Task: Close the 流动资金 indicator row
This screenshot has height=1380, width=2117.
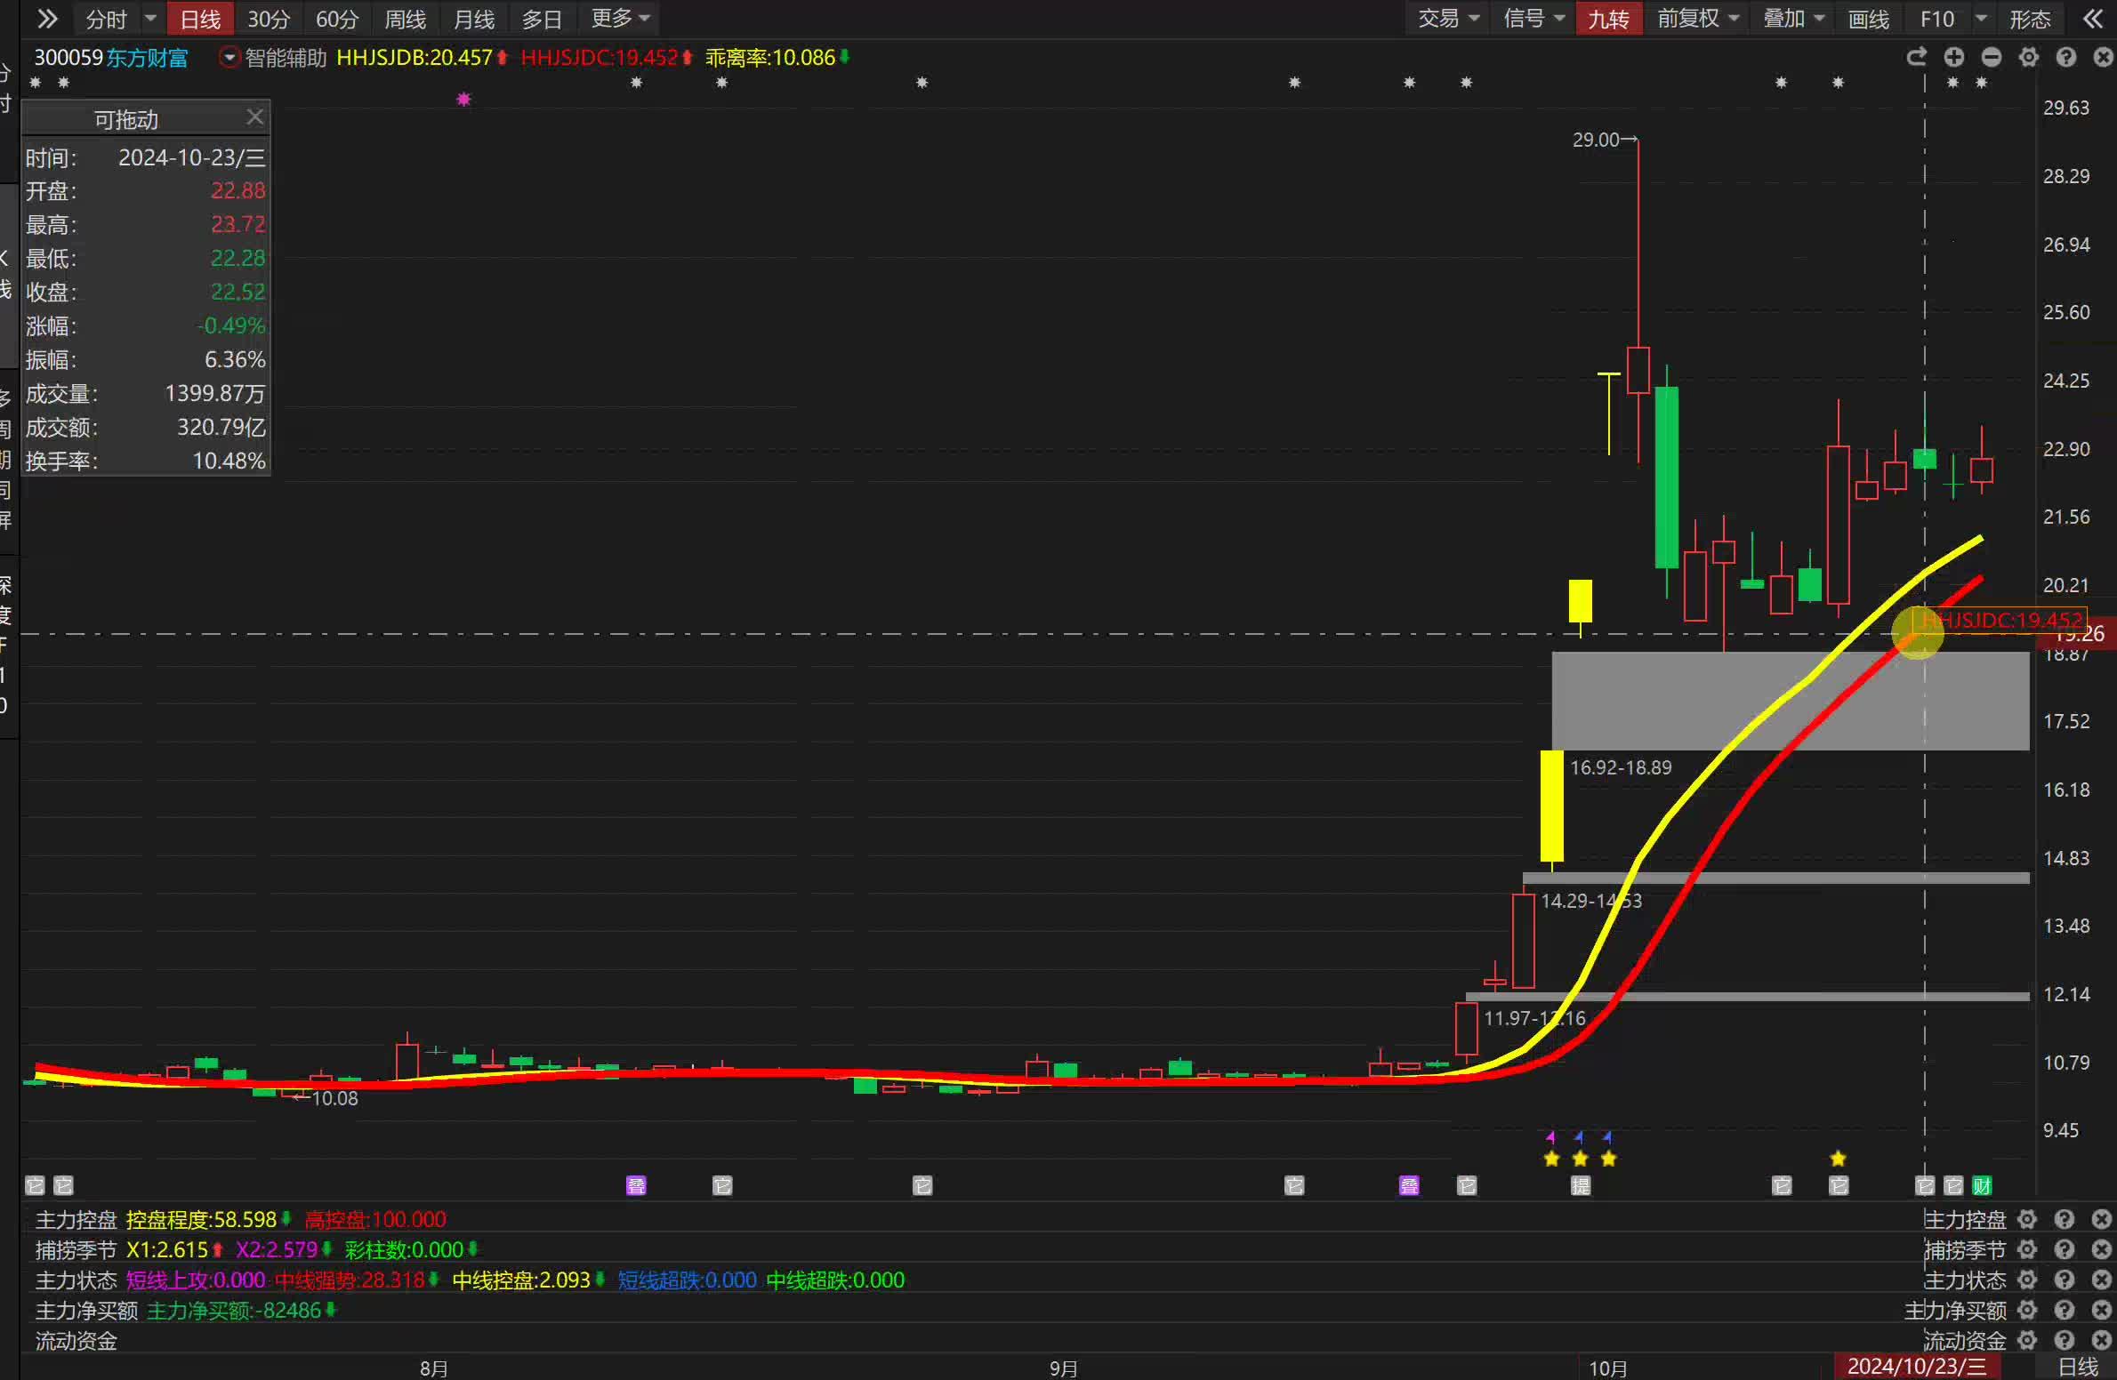Action: 2102,1340
